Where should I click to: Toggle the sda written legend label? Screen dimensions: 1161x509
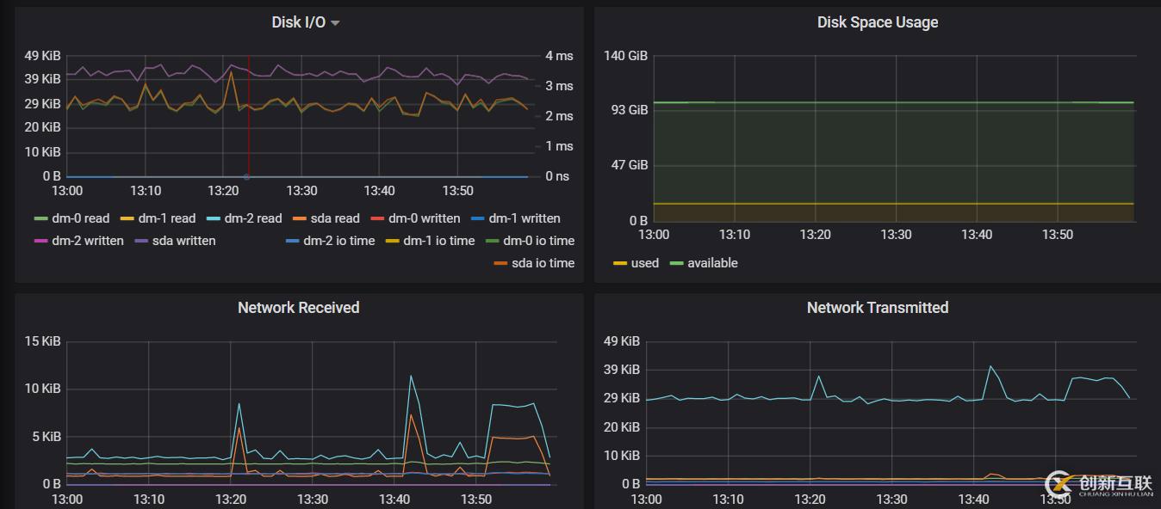pyautogui.click(x=184, y=241)
